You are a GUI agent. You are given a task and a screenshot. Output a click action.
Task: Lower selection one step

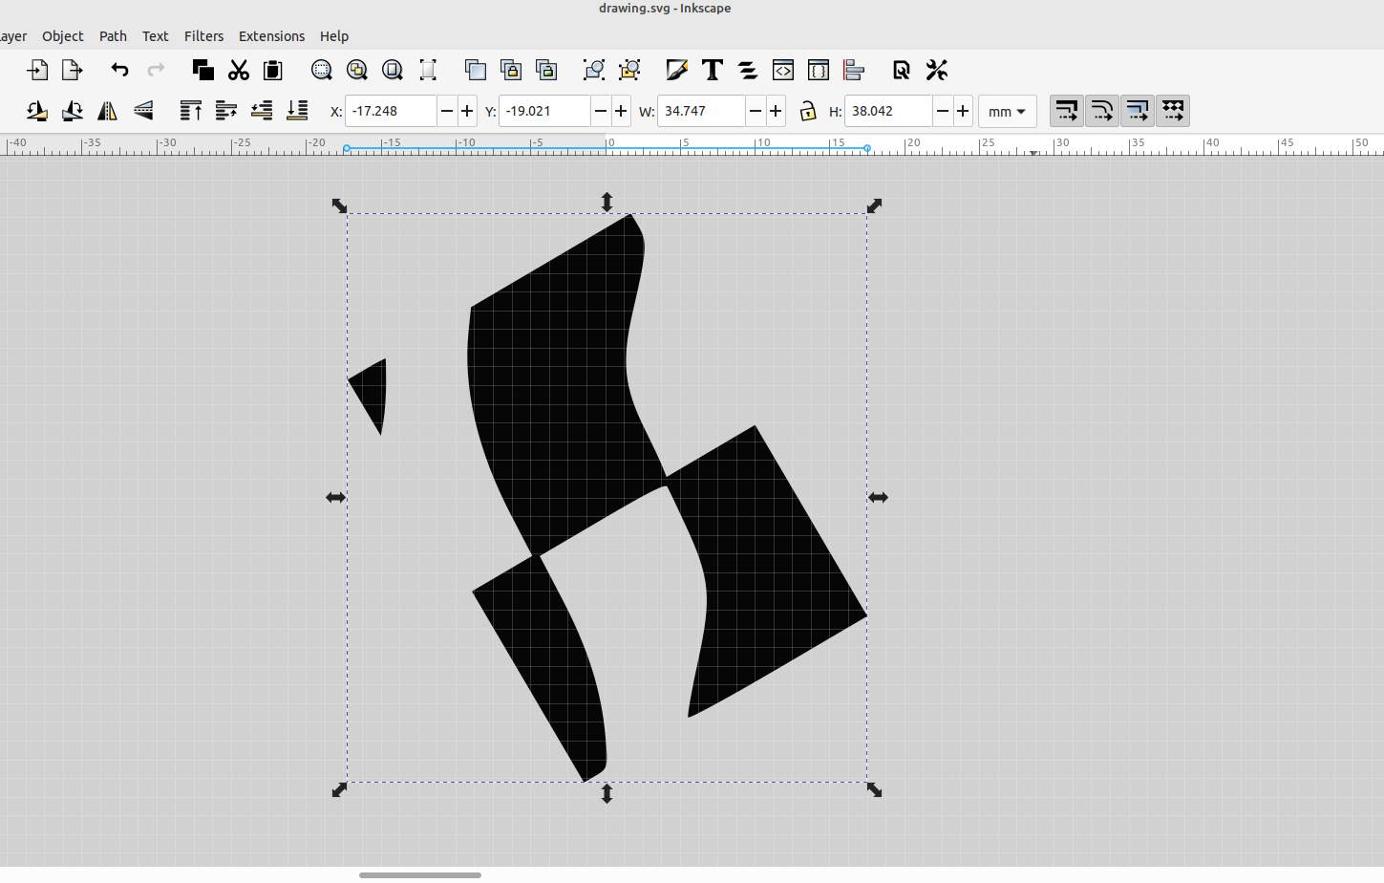262,111
